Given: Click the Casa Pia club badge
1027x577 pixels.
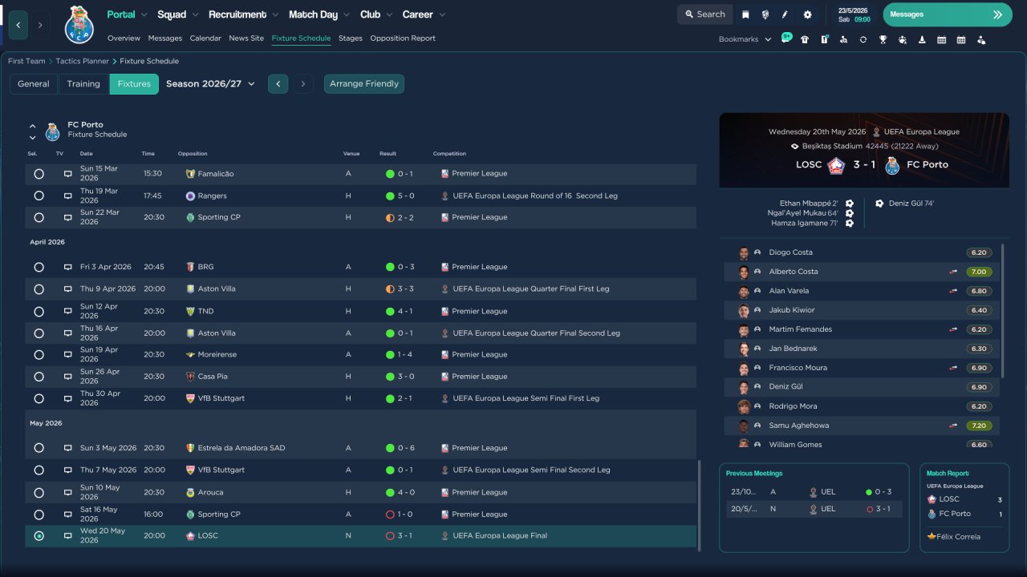Looking at the screenshot, I should 190,377.
